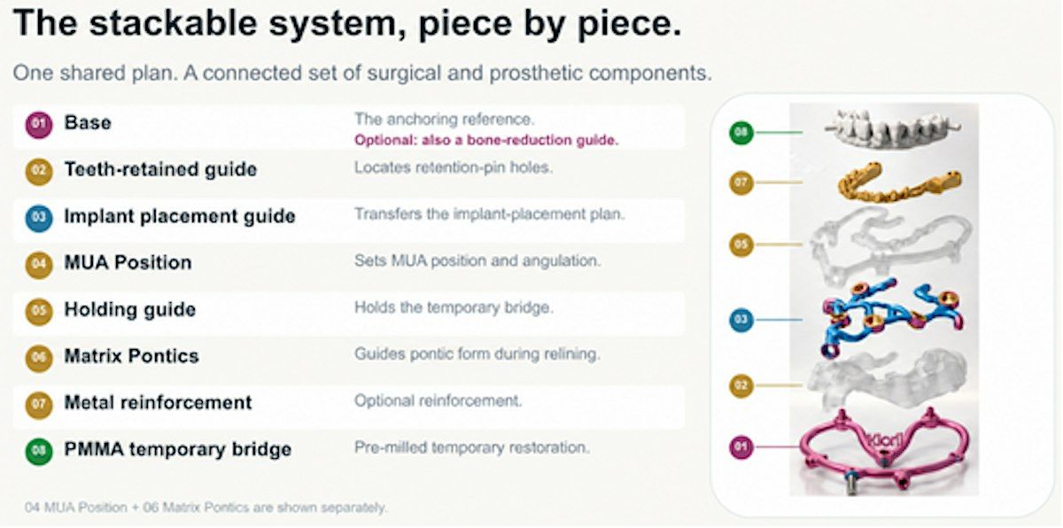Click the 02 badge beside Teeth-retained guide
Viewport: 1063px width, 528px height.
point(38,170)
